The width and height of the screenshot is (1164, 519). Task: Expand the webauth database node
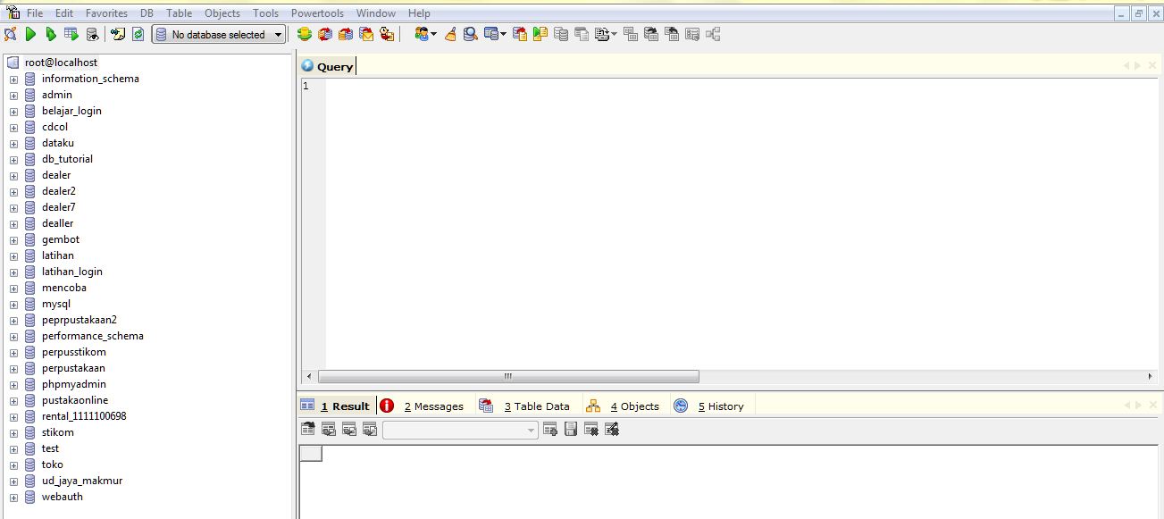click(x=13, y=498)
